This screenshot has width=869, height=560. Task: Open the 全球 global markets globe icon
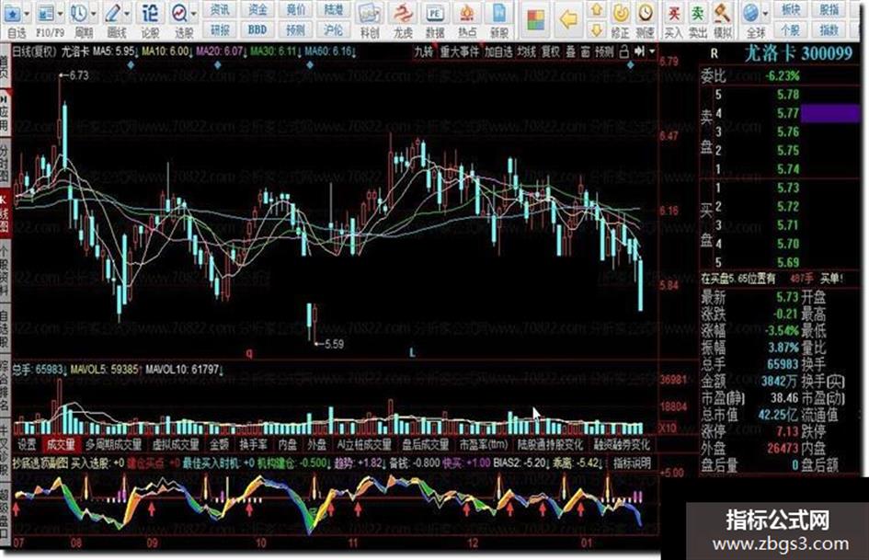click(751, 13)
